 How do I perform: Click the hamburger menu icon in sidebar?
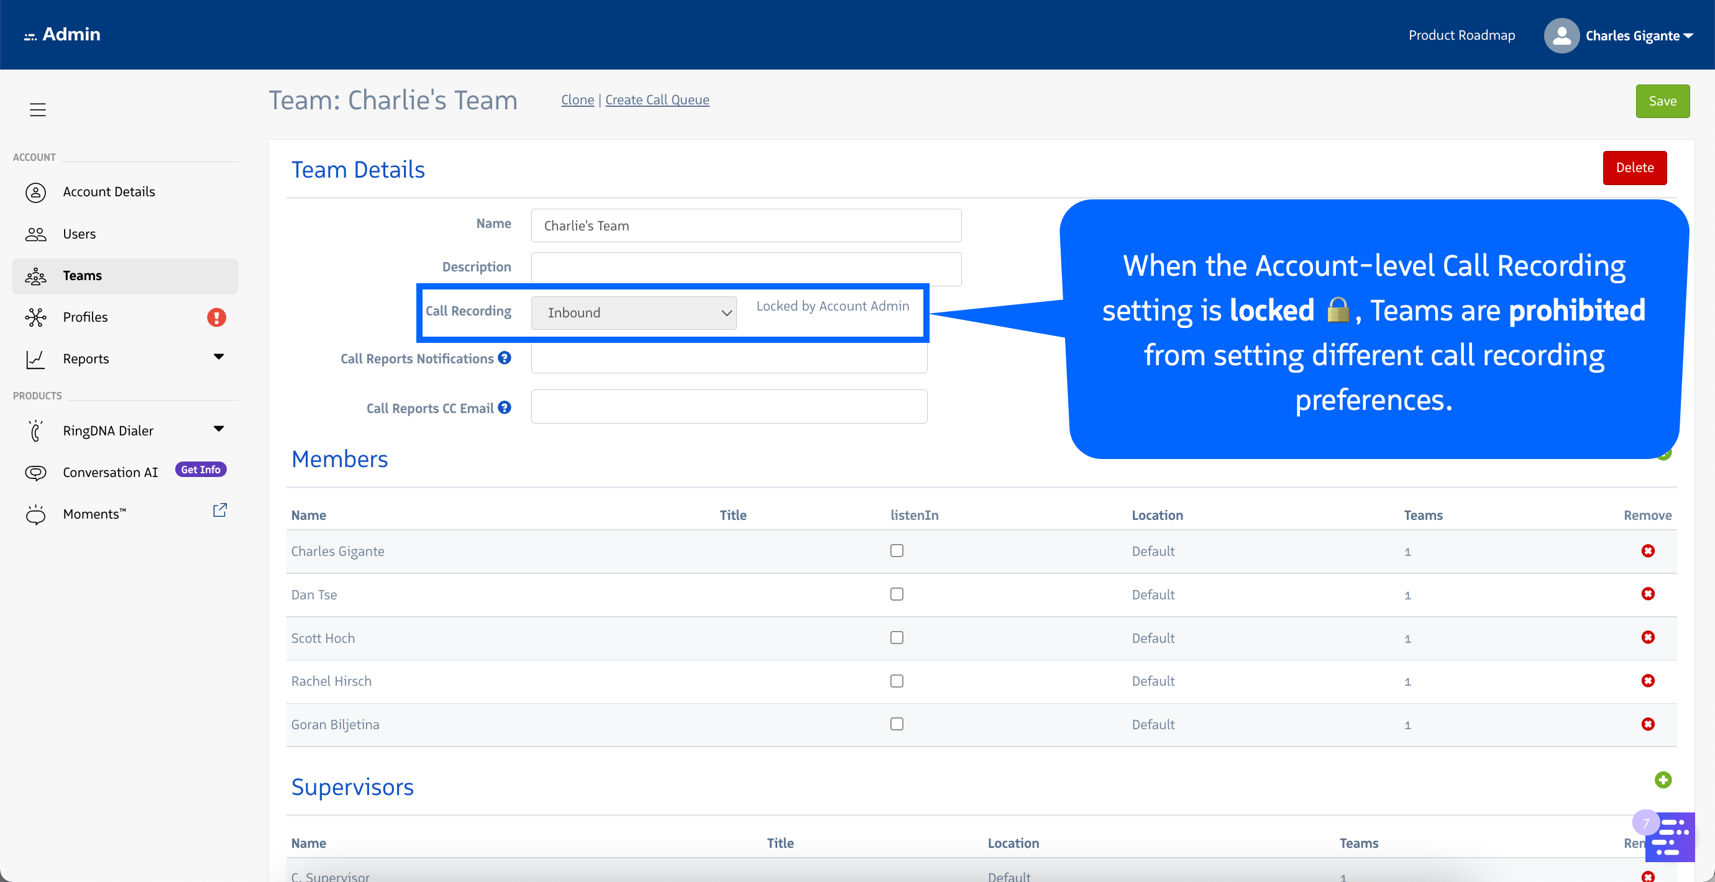point(37,110)
